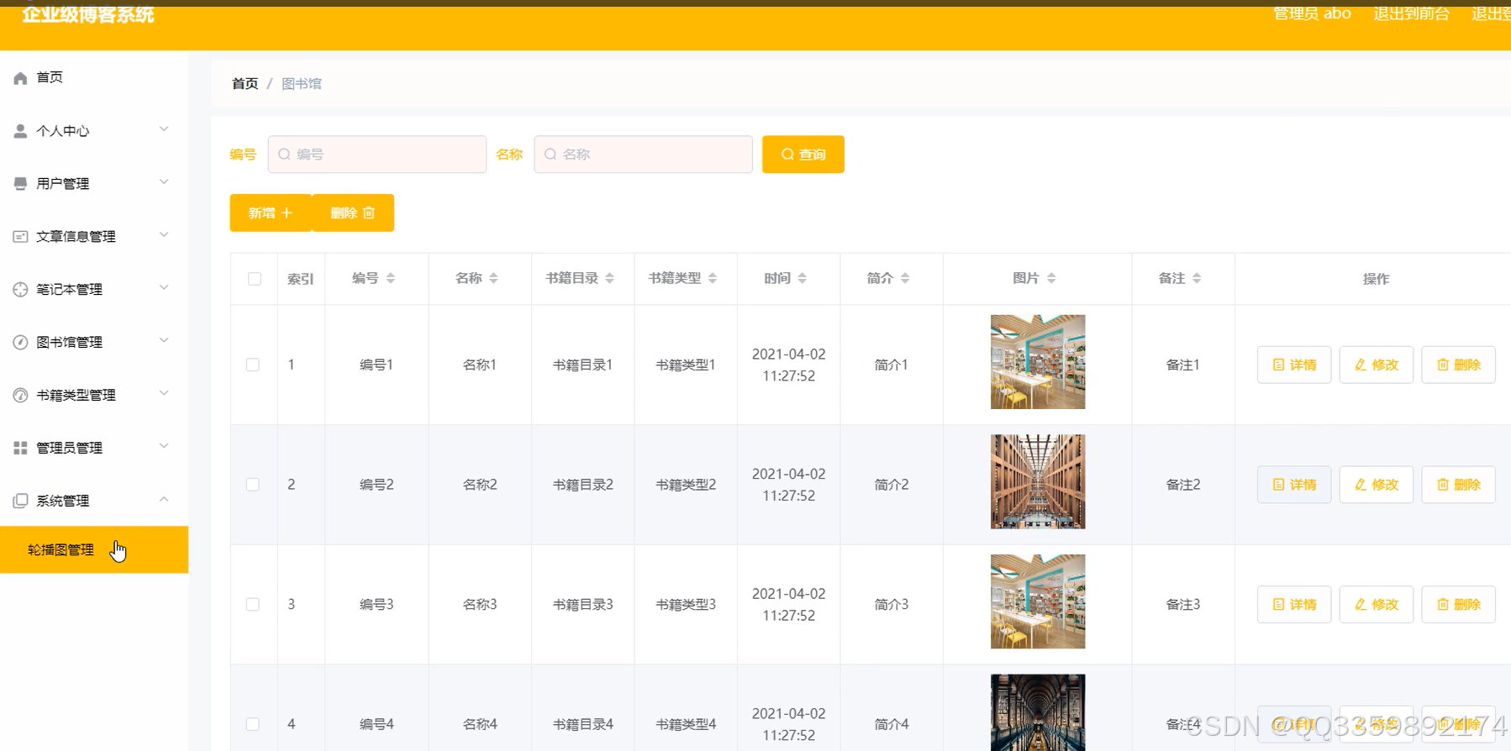1511x751 pixels.
Task: Sort table by 时间 column arrows
Action: click(x=803, y=278)
